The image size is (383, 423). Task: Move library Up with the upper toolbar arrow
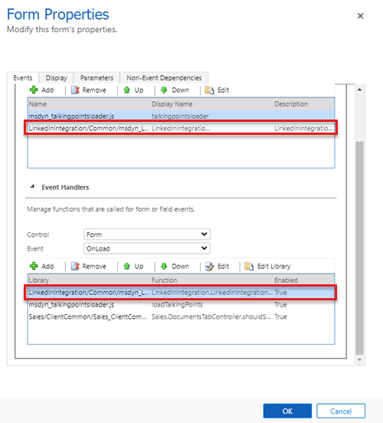pyautogui.click(x=126, y=90)
